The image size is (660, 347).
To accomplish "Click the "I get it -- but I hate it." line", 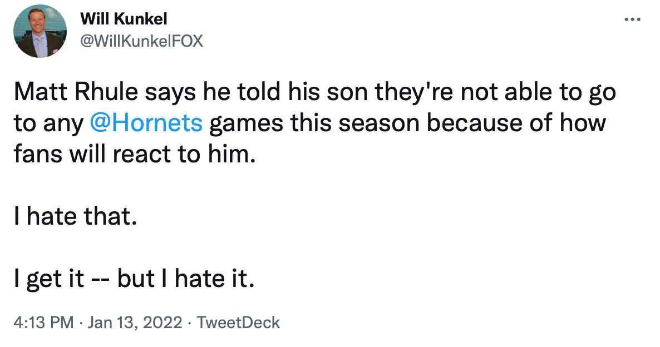I will tap(134, 278).
